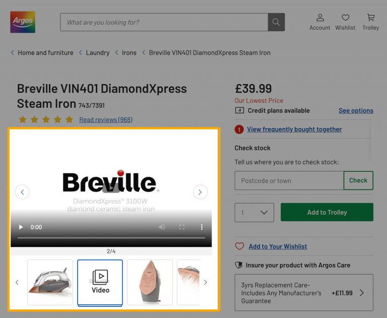The image size is (387, 318).
Task: Enter video fullscreen mode
Action: [x=182, y=227]
